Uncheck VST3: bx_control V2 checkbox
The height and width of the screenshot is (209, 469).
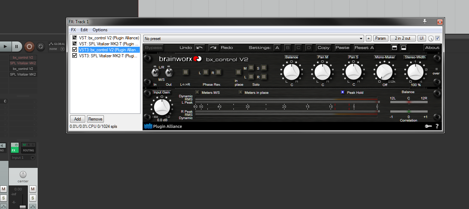point(74,50)
